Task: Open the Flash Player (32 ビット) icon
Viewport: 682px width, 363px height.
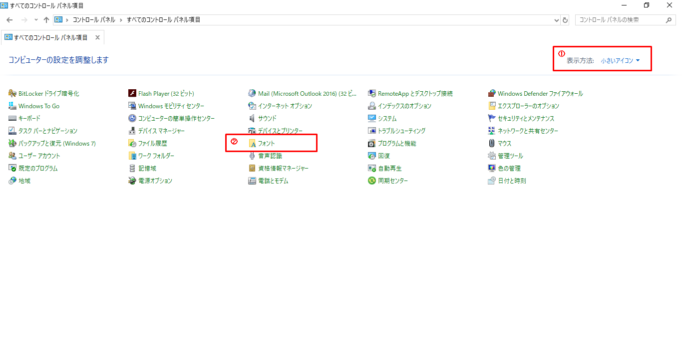Action: tap(132, 94)
